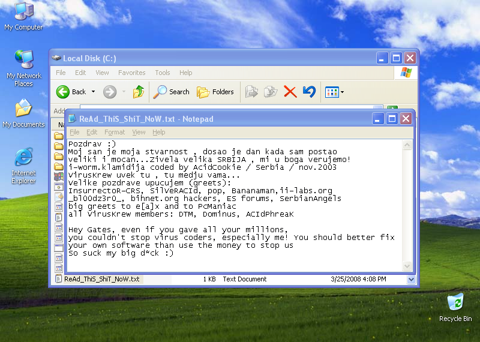The height and width of the screenshot is (342, 480).
Task: Select ReAd_ThiS_ShiT_NoW.txt file in Explorer list
Action: coord(101,279)
